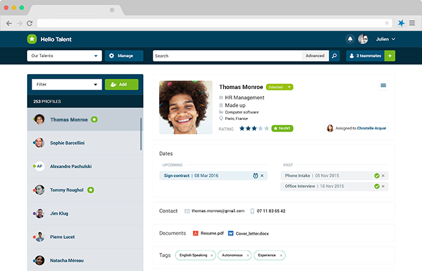Select Natacha Méreau profile
This screenshot has width=422, height=271.
click(85, 260)
